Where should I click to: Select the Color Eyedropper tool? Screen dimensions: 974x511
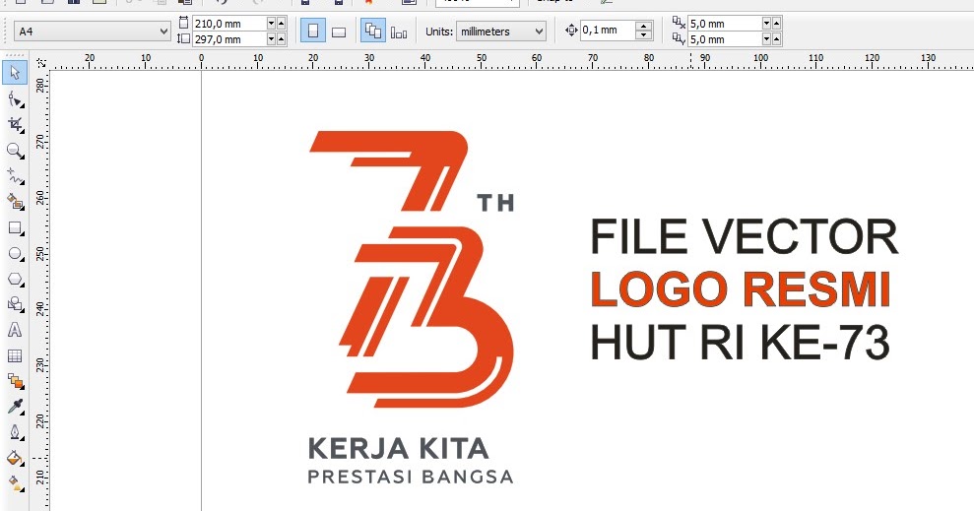15,407
